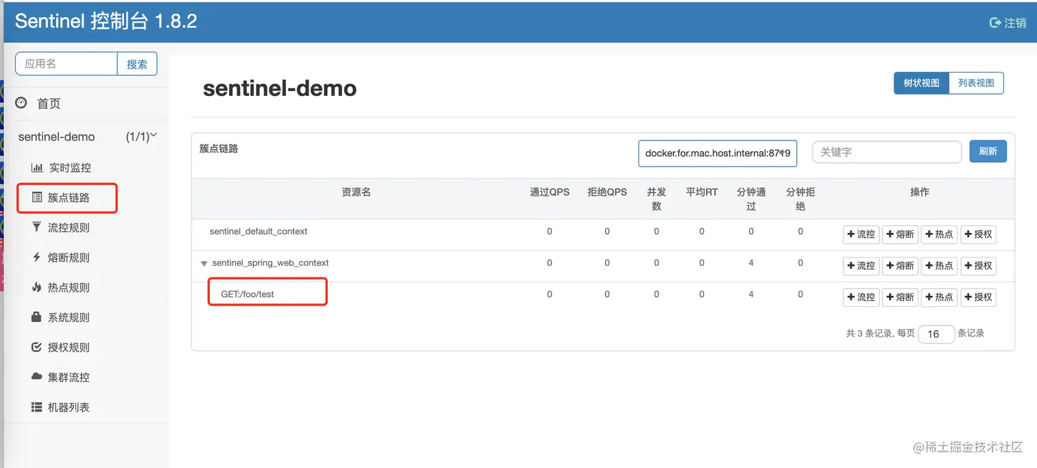Click the 系统规则 lock icon
1037x468 pixels.
37,317
